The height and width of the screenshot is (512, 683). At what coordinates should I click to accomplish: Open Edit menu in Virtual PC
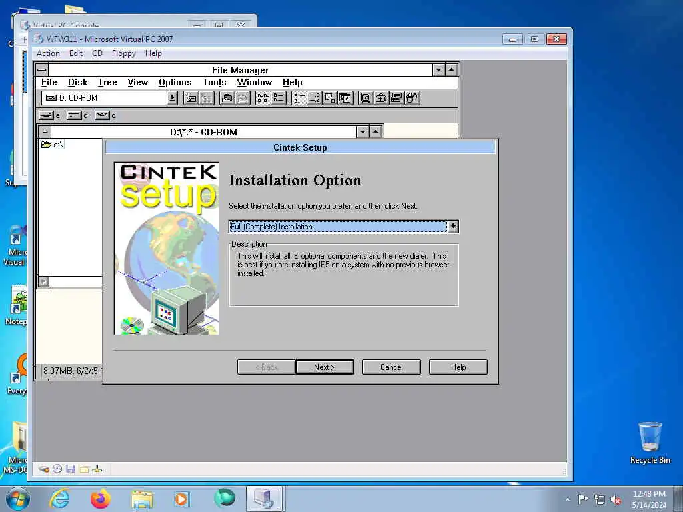pos(76,53)
